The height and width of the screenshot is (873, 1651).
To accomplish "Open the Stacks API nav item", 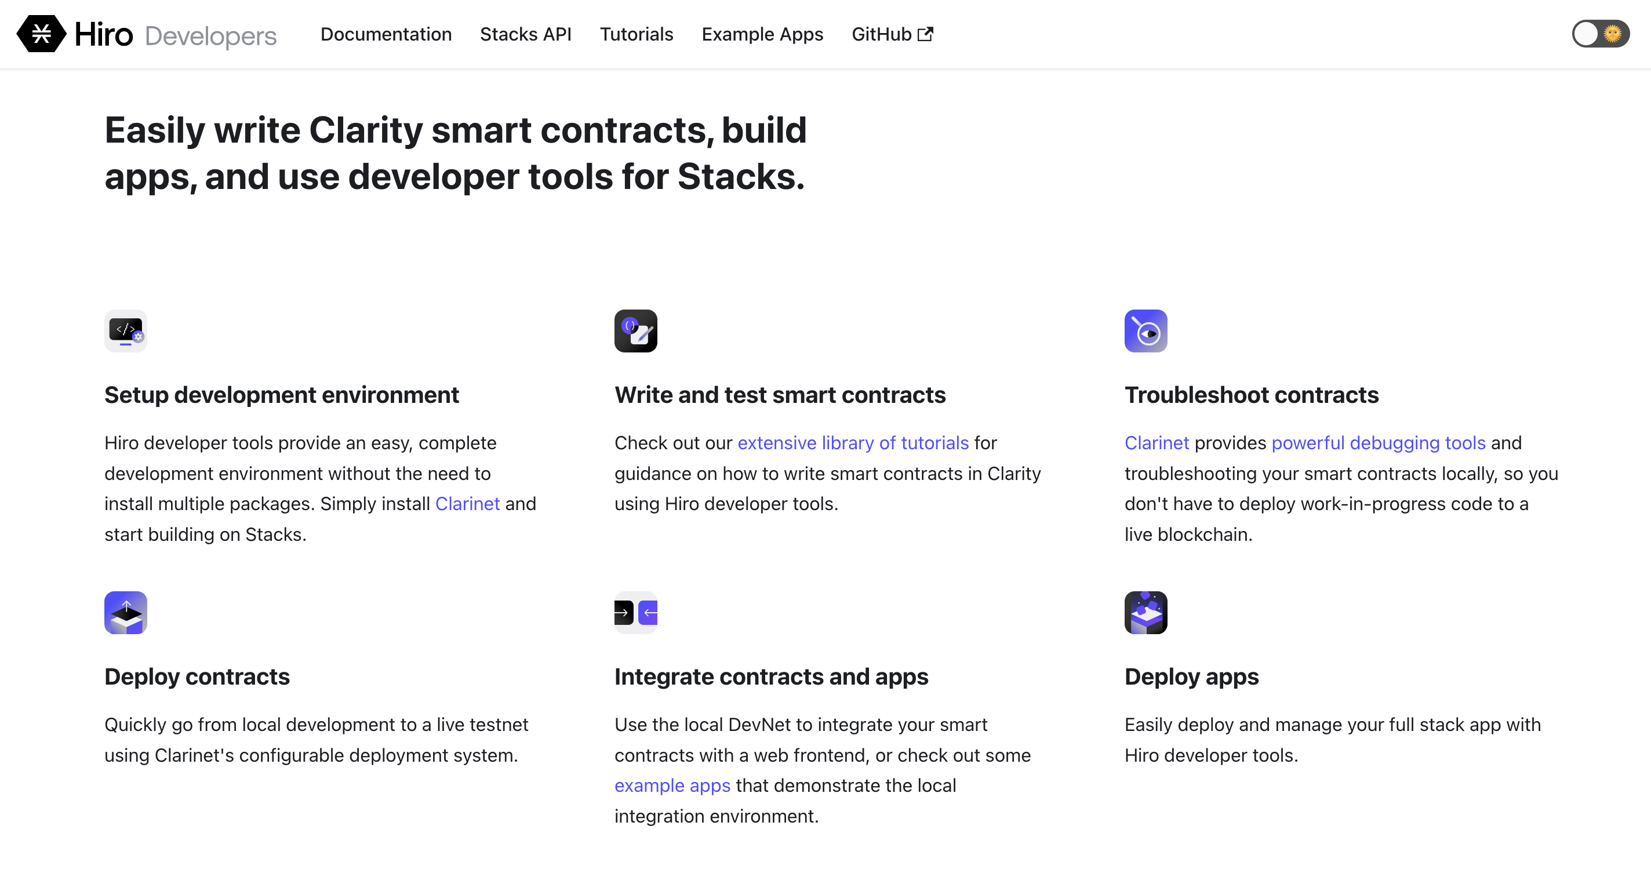I will [526, 34].
